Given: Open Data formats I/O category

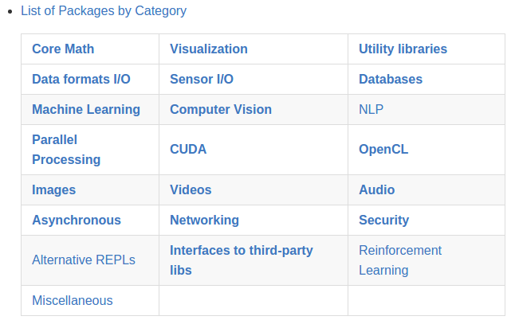Looking at the screenshot, I should click(x=81, y=79).
